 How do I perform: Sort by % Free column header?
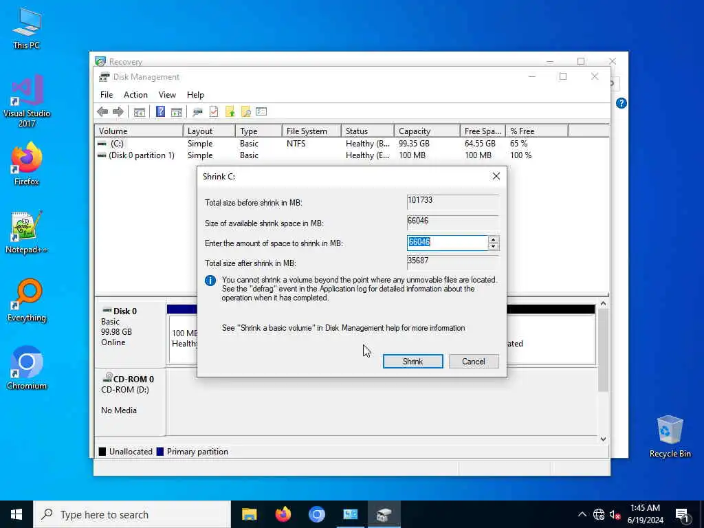[x=537, y=131]
